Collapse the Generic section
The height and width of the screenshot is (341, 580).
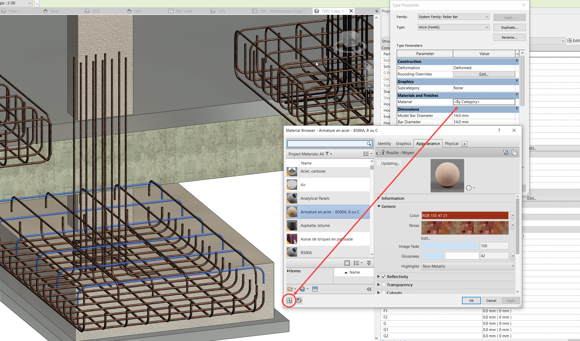(379, 206)
